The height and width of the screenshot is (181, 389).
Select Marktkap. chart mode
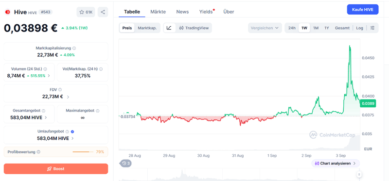[147, 28]
